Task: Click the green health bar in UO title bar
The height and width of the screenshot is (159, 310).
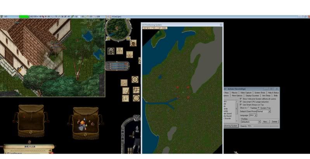Action: pyautogui.click(x=24, y=17)
